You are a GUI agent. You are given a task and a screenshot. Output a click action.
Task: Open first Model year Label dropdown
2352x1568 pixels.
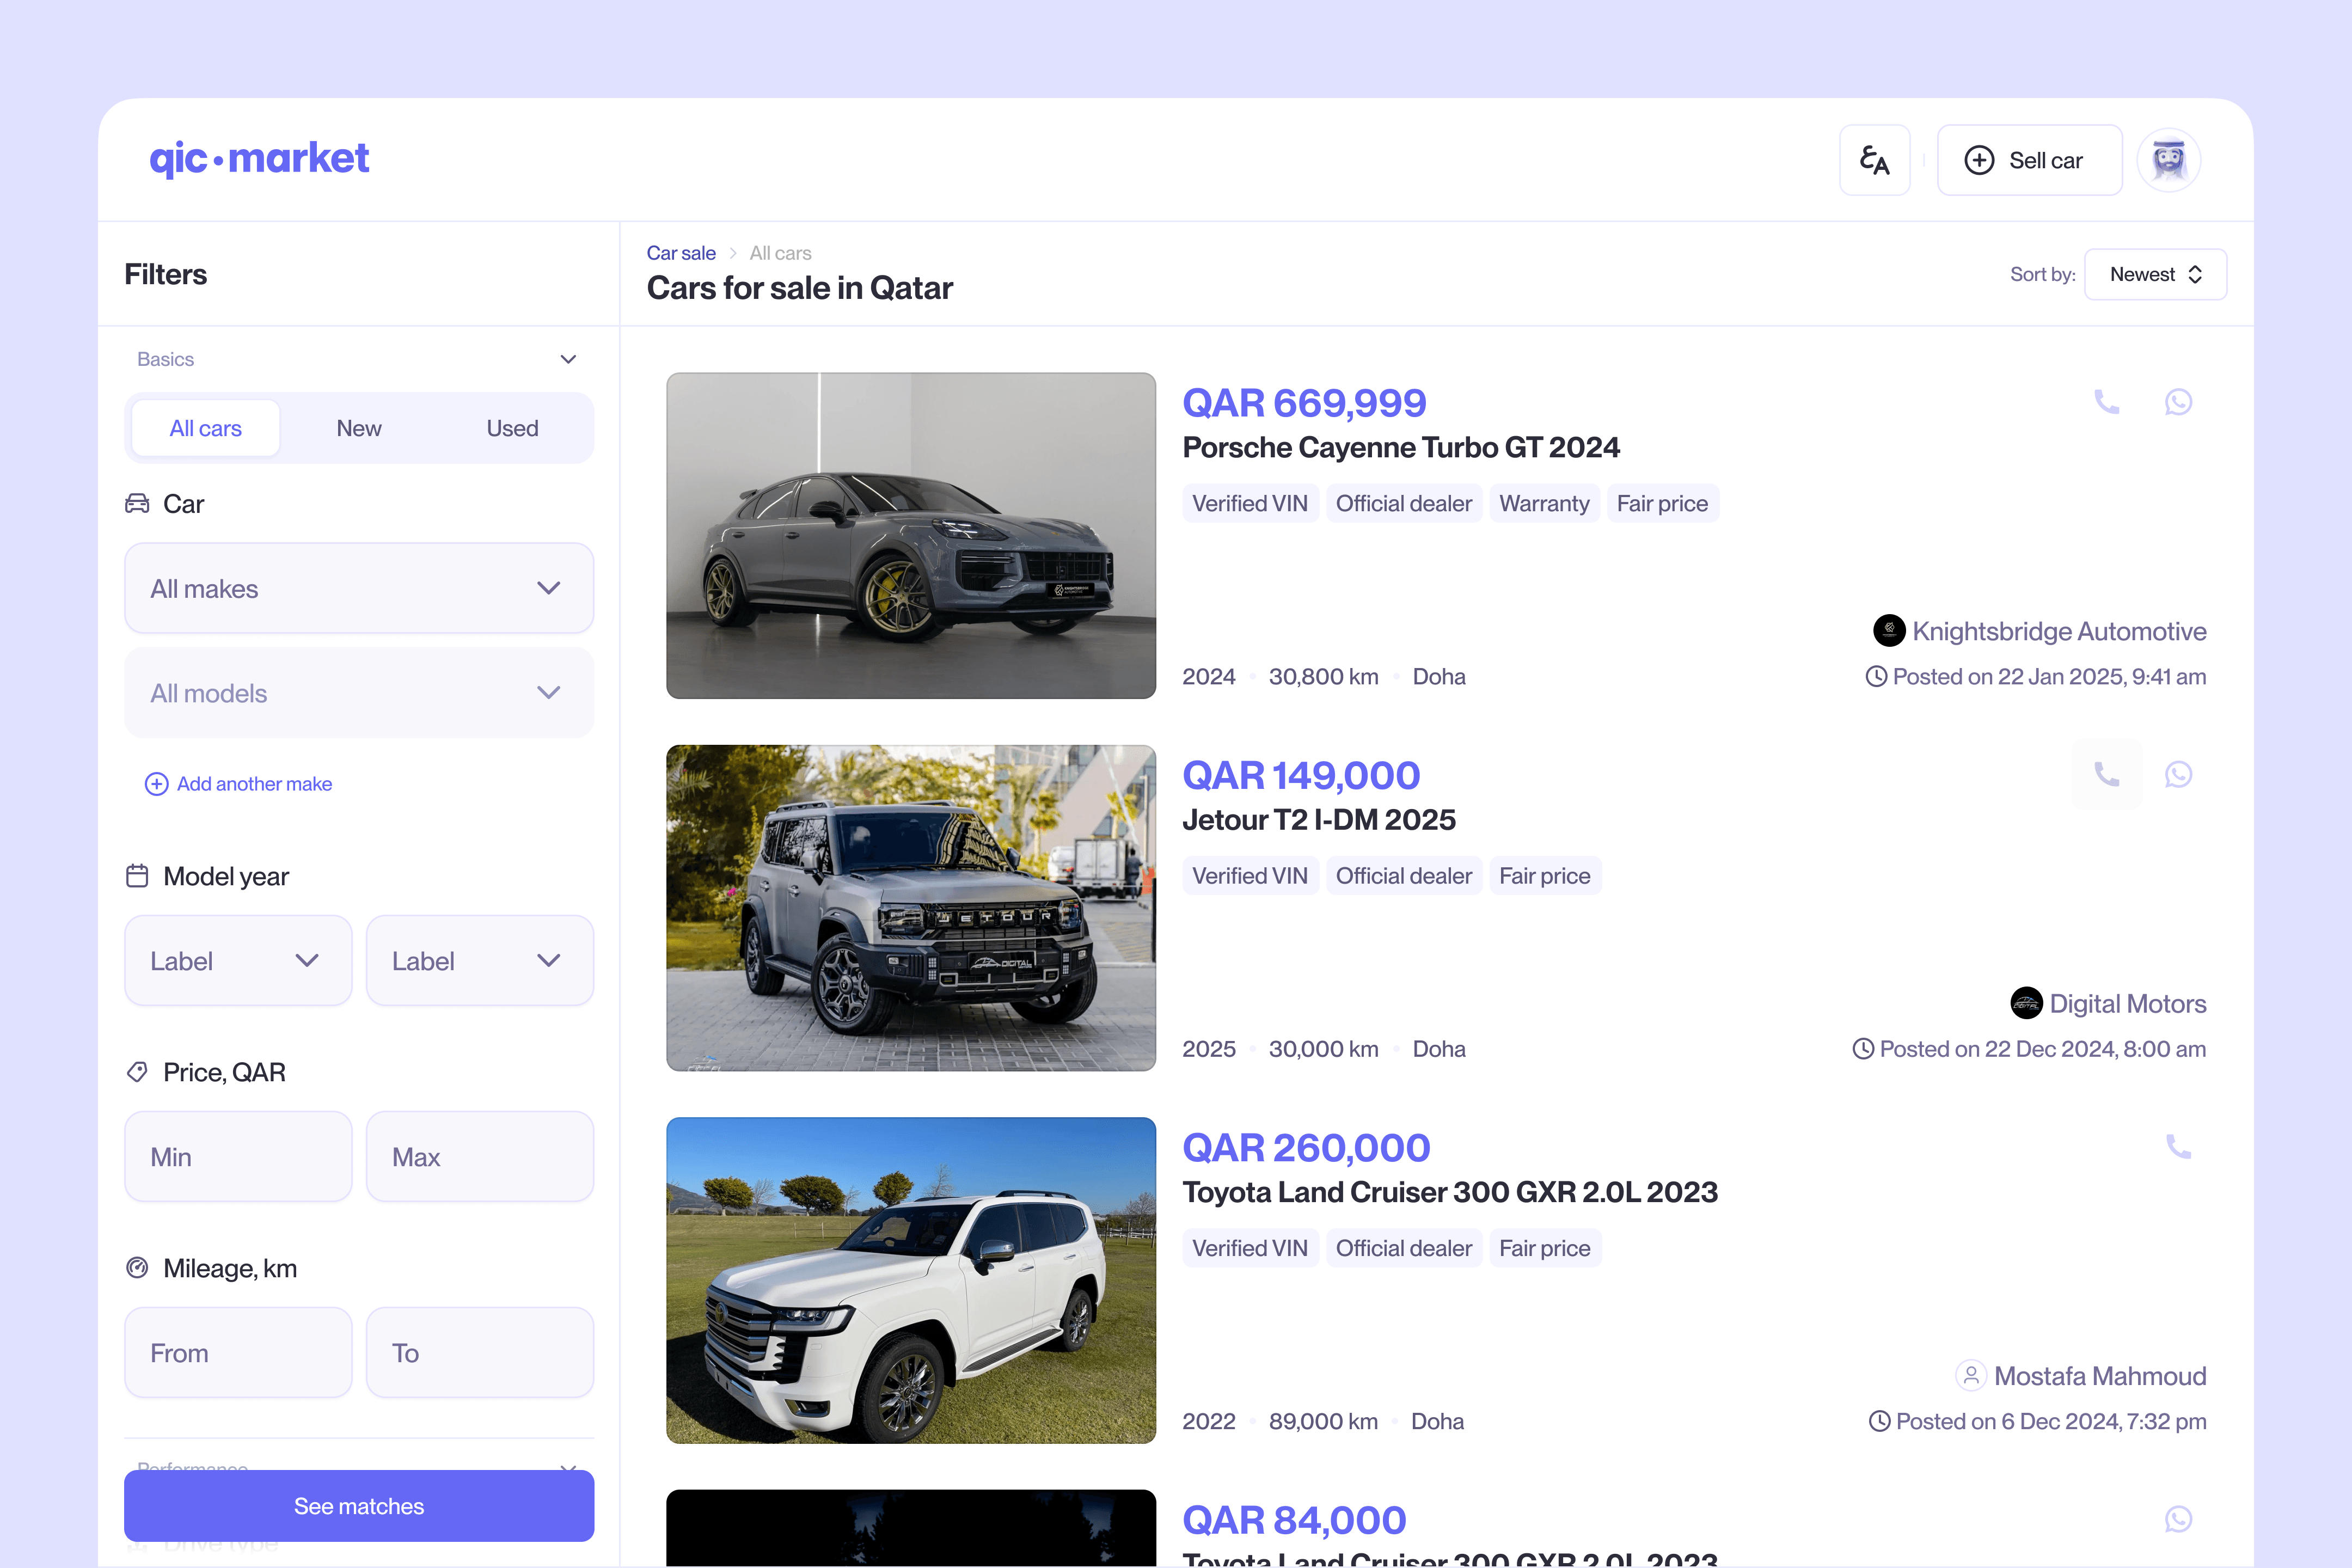click(238, 960)
